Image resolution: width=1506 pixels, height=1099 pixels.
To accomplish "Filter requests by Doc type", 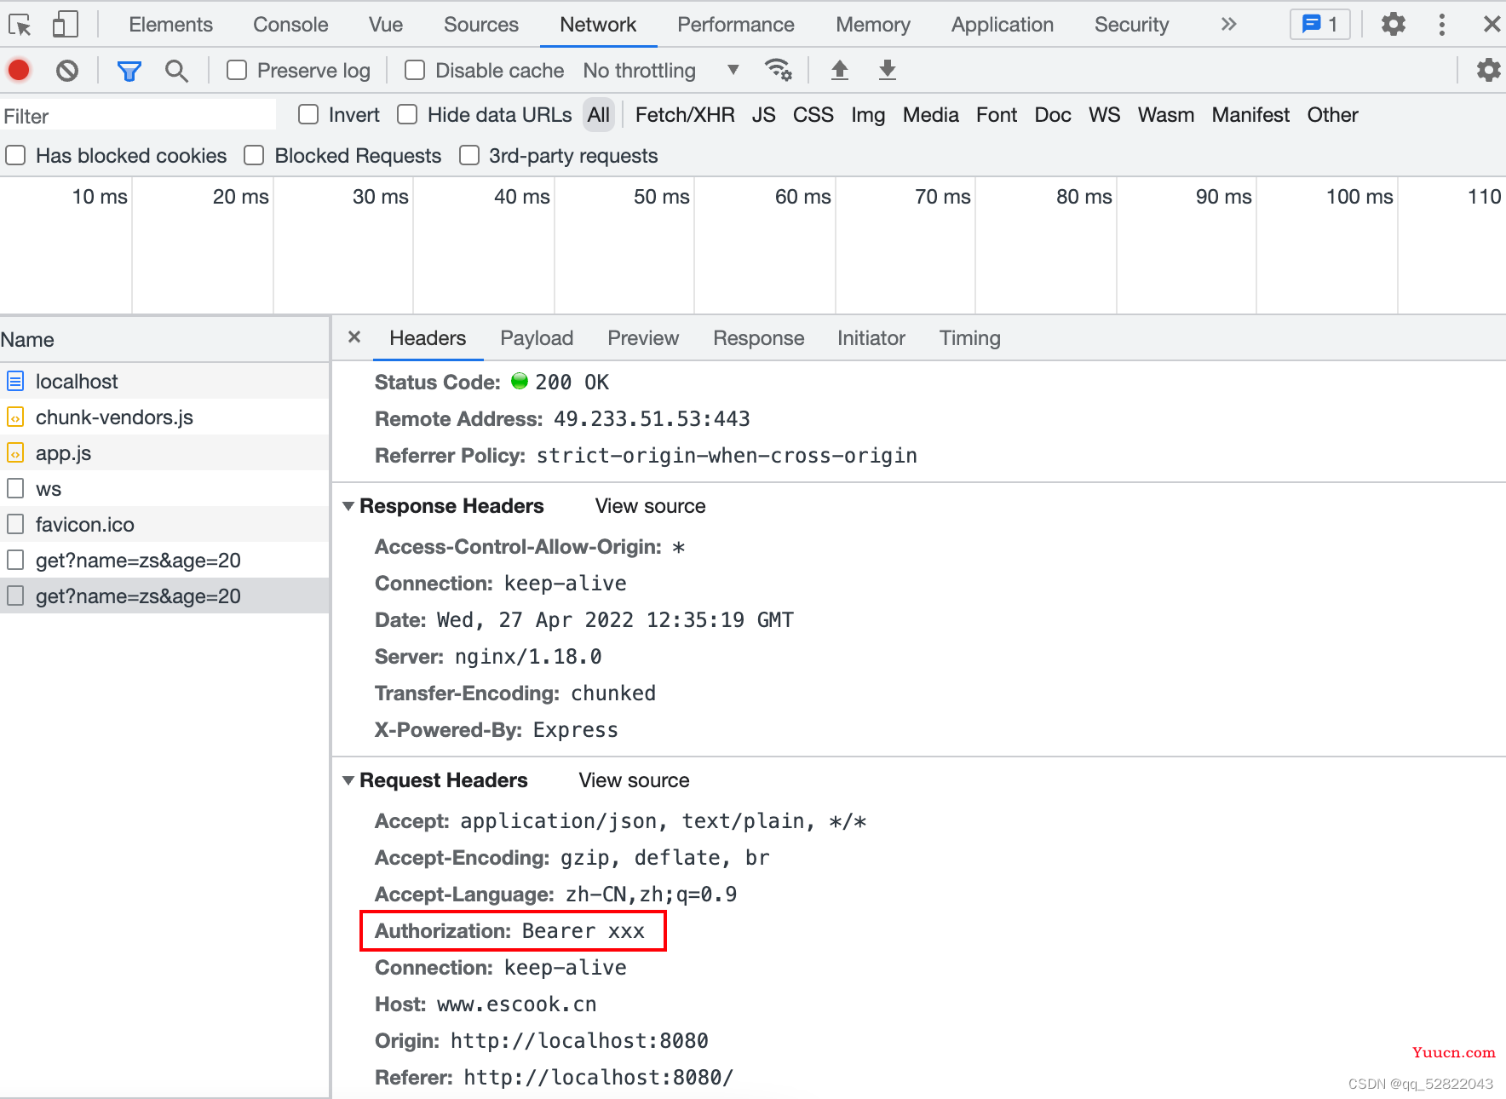I will pos(1053,115).
